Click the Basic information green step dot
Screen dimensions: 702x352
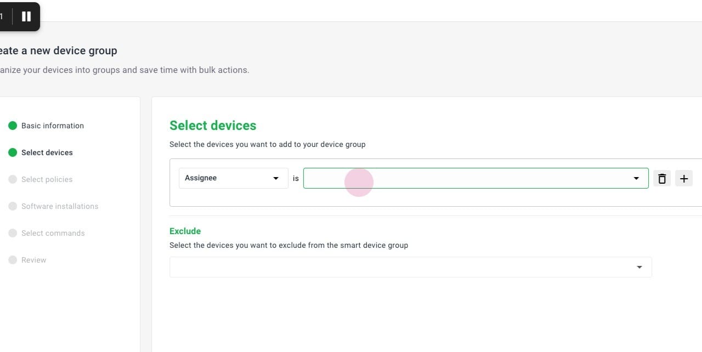(13, 126)
